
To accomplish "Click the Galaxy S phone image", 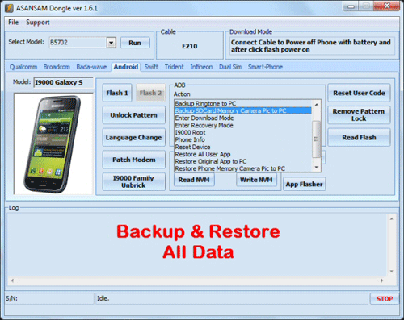I will (53, 143).
